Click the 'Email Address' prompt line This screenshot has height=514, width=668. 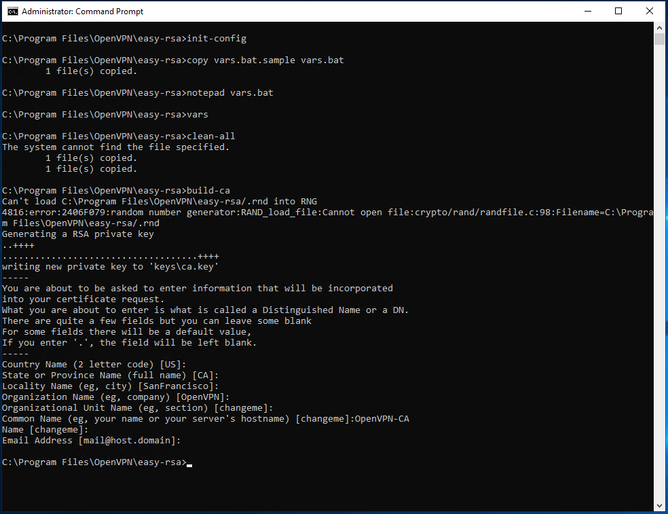[x=92, y=441]
